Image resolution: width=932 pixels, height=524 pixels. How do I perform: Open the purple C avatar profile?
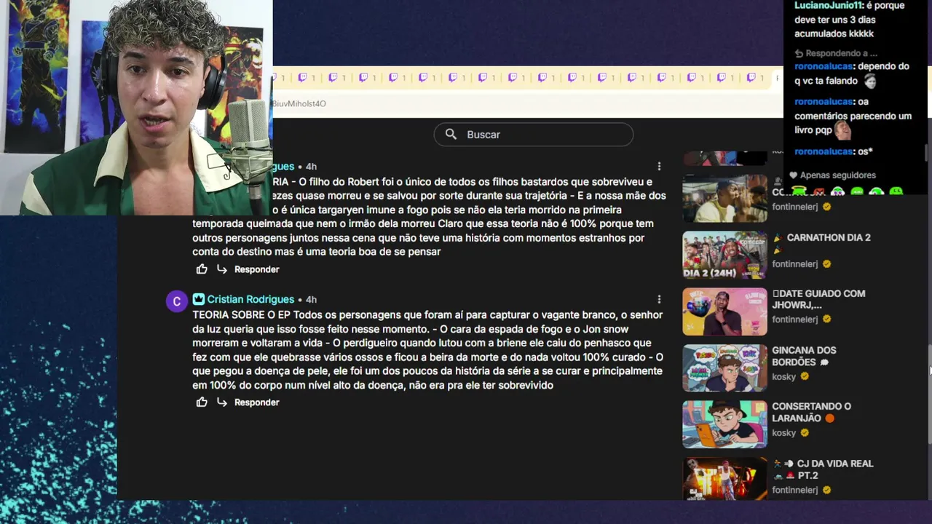point(176,301)
